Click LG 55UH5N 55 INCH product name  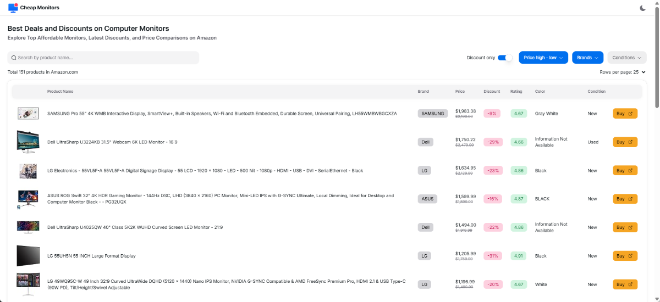click(x=91, y=256)
